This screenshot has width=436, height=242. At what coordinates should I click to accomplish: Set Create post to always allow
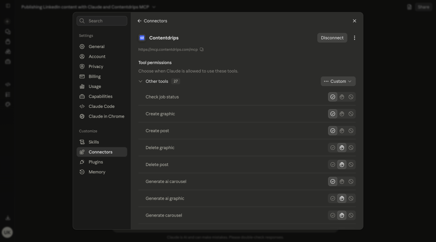[333, 131]
